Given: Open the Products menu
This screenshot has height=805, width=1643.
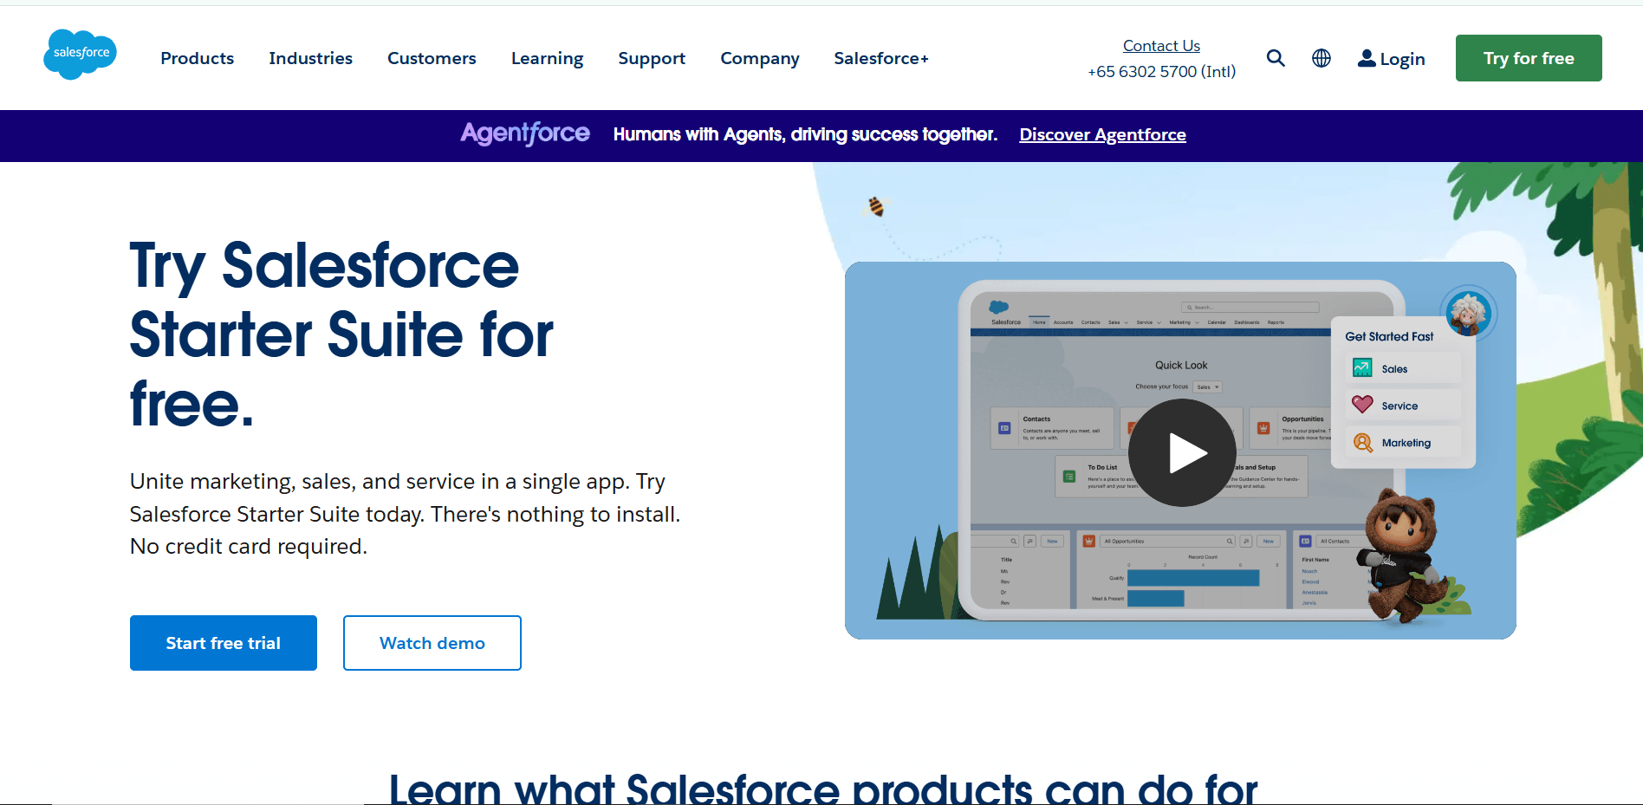Looking at the screenshot, I should [x=197, y=58].
